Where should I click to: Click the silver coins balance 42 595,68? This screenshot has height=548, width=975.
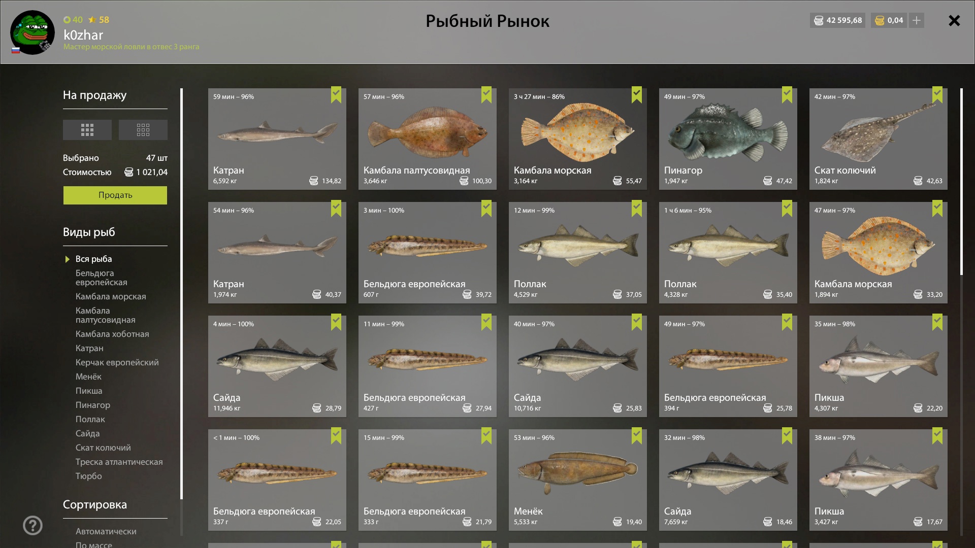[837, 20]
